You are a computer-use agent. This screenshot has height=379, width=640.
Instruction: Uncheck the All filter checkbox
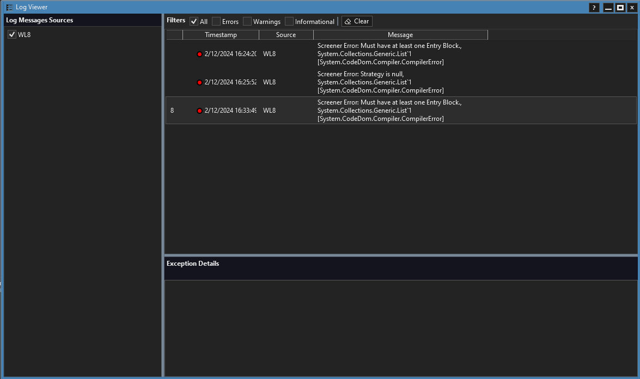coord(194,21)
